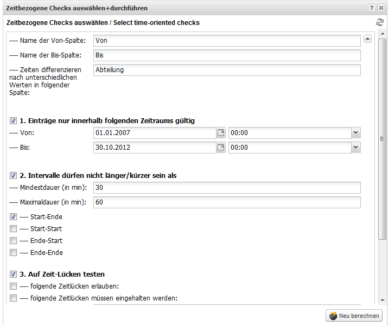Toggle check 3 Auf Zeit-Lücken testen
388x326 pixels.
coord(13,274)
